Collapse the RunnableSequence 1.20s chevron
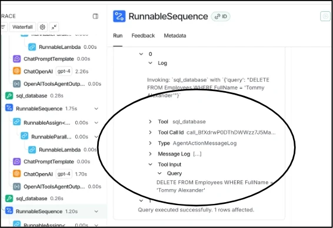 pyautogui.click(x=96, y=212)
